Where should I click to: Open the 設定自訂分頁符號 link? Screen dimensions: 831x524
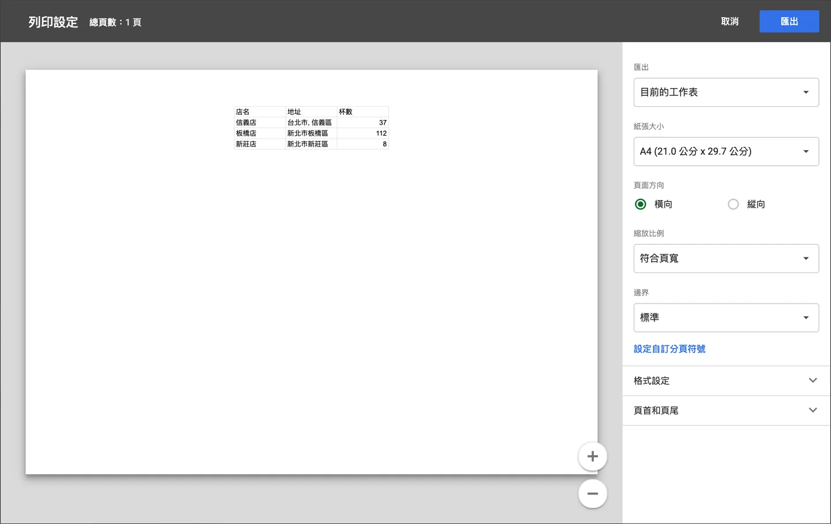click(669, 349)
